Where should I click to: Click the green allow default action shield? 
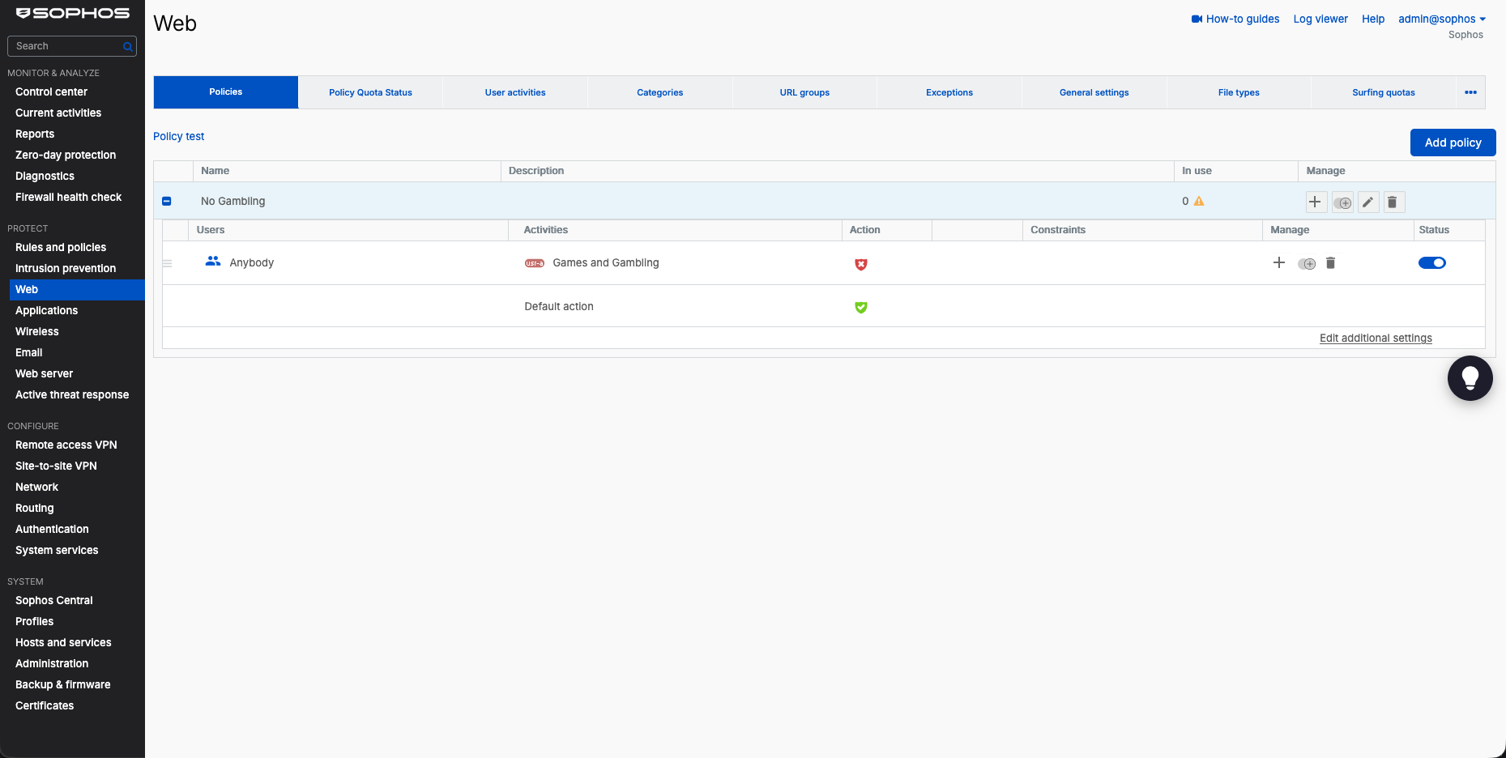861,307
